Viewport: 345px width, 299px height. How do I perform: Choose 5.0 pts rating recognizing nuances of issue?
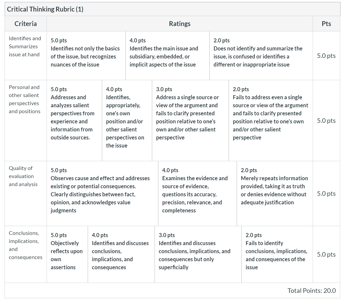coord(86,56)
